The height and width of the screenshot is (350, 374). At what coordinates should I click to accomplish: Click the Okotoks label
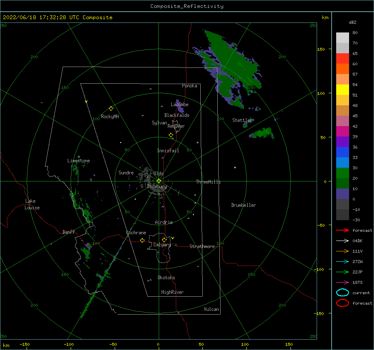[166, 278]
